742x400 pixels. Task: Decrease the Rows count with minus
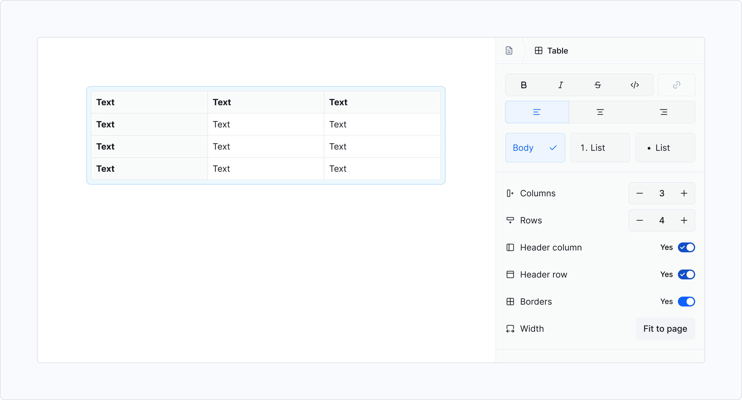(640, 220)
